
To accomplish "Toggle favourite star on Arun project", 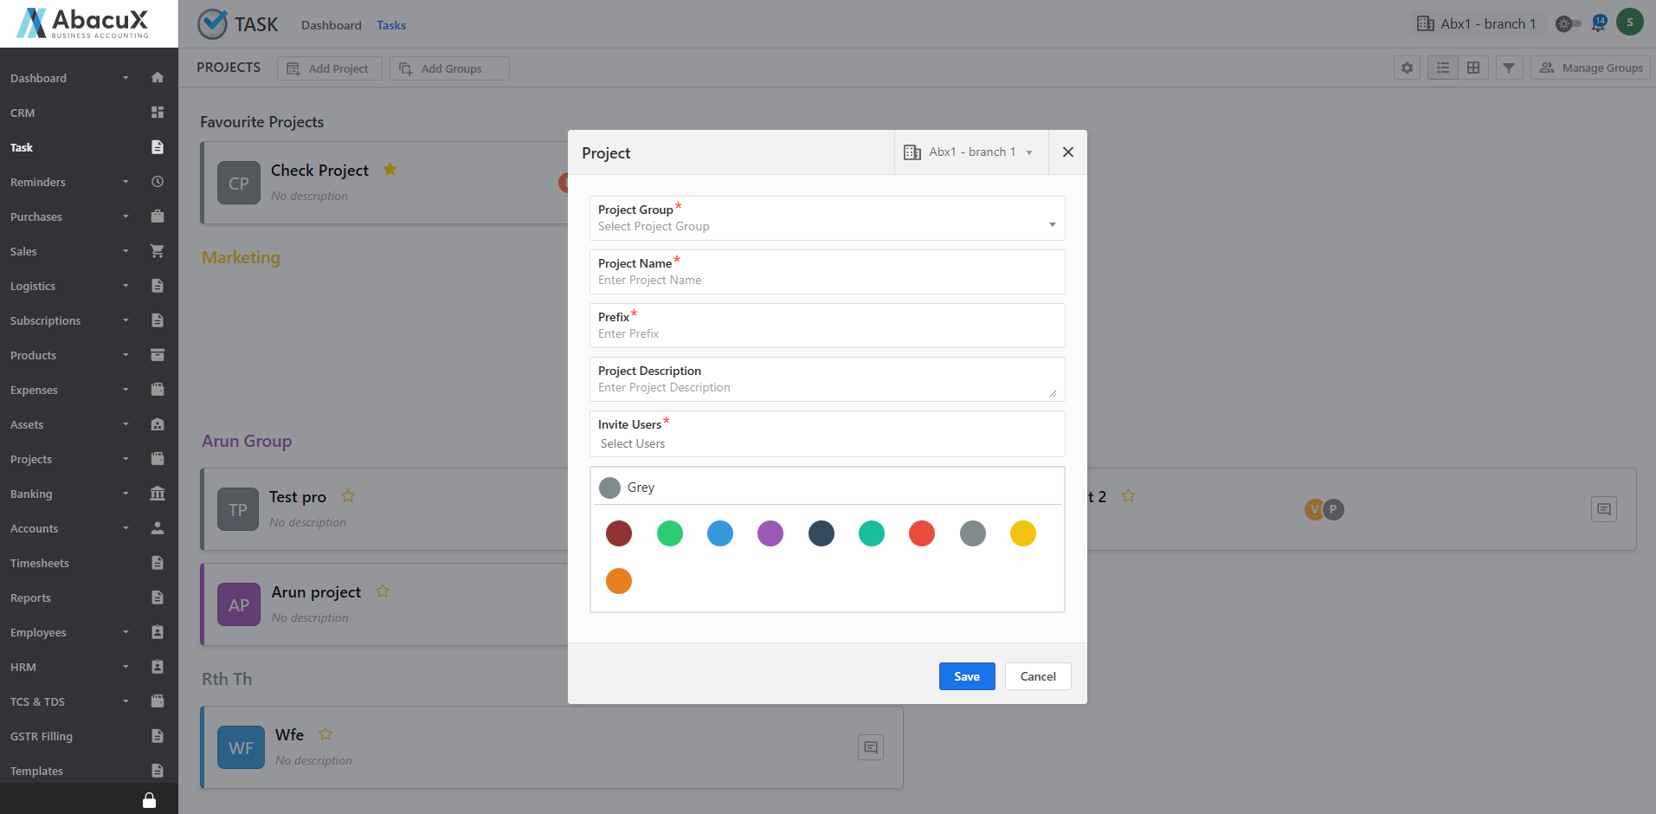I will pos(383,591).
